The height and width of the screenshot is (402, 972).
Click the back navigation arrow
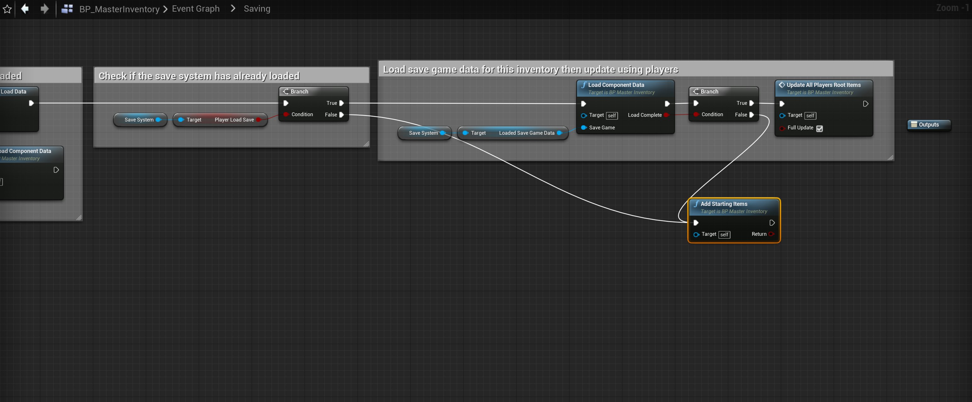point(25,9)
